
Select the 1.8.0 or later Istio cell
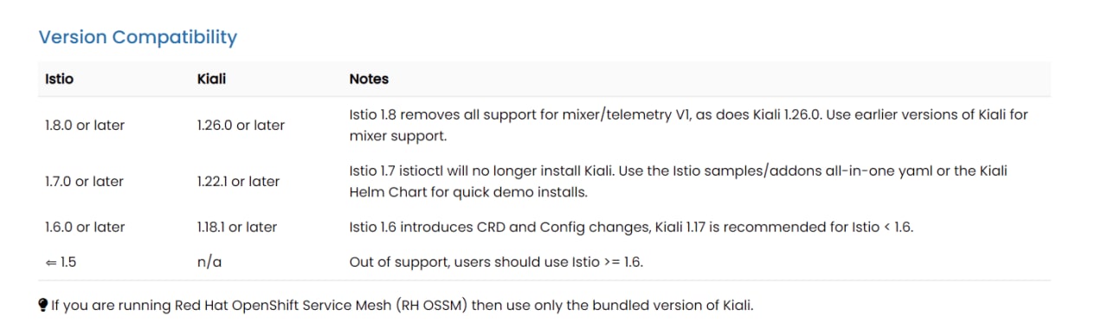click(85, 126)
